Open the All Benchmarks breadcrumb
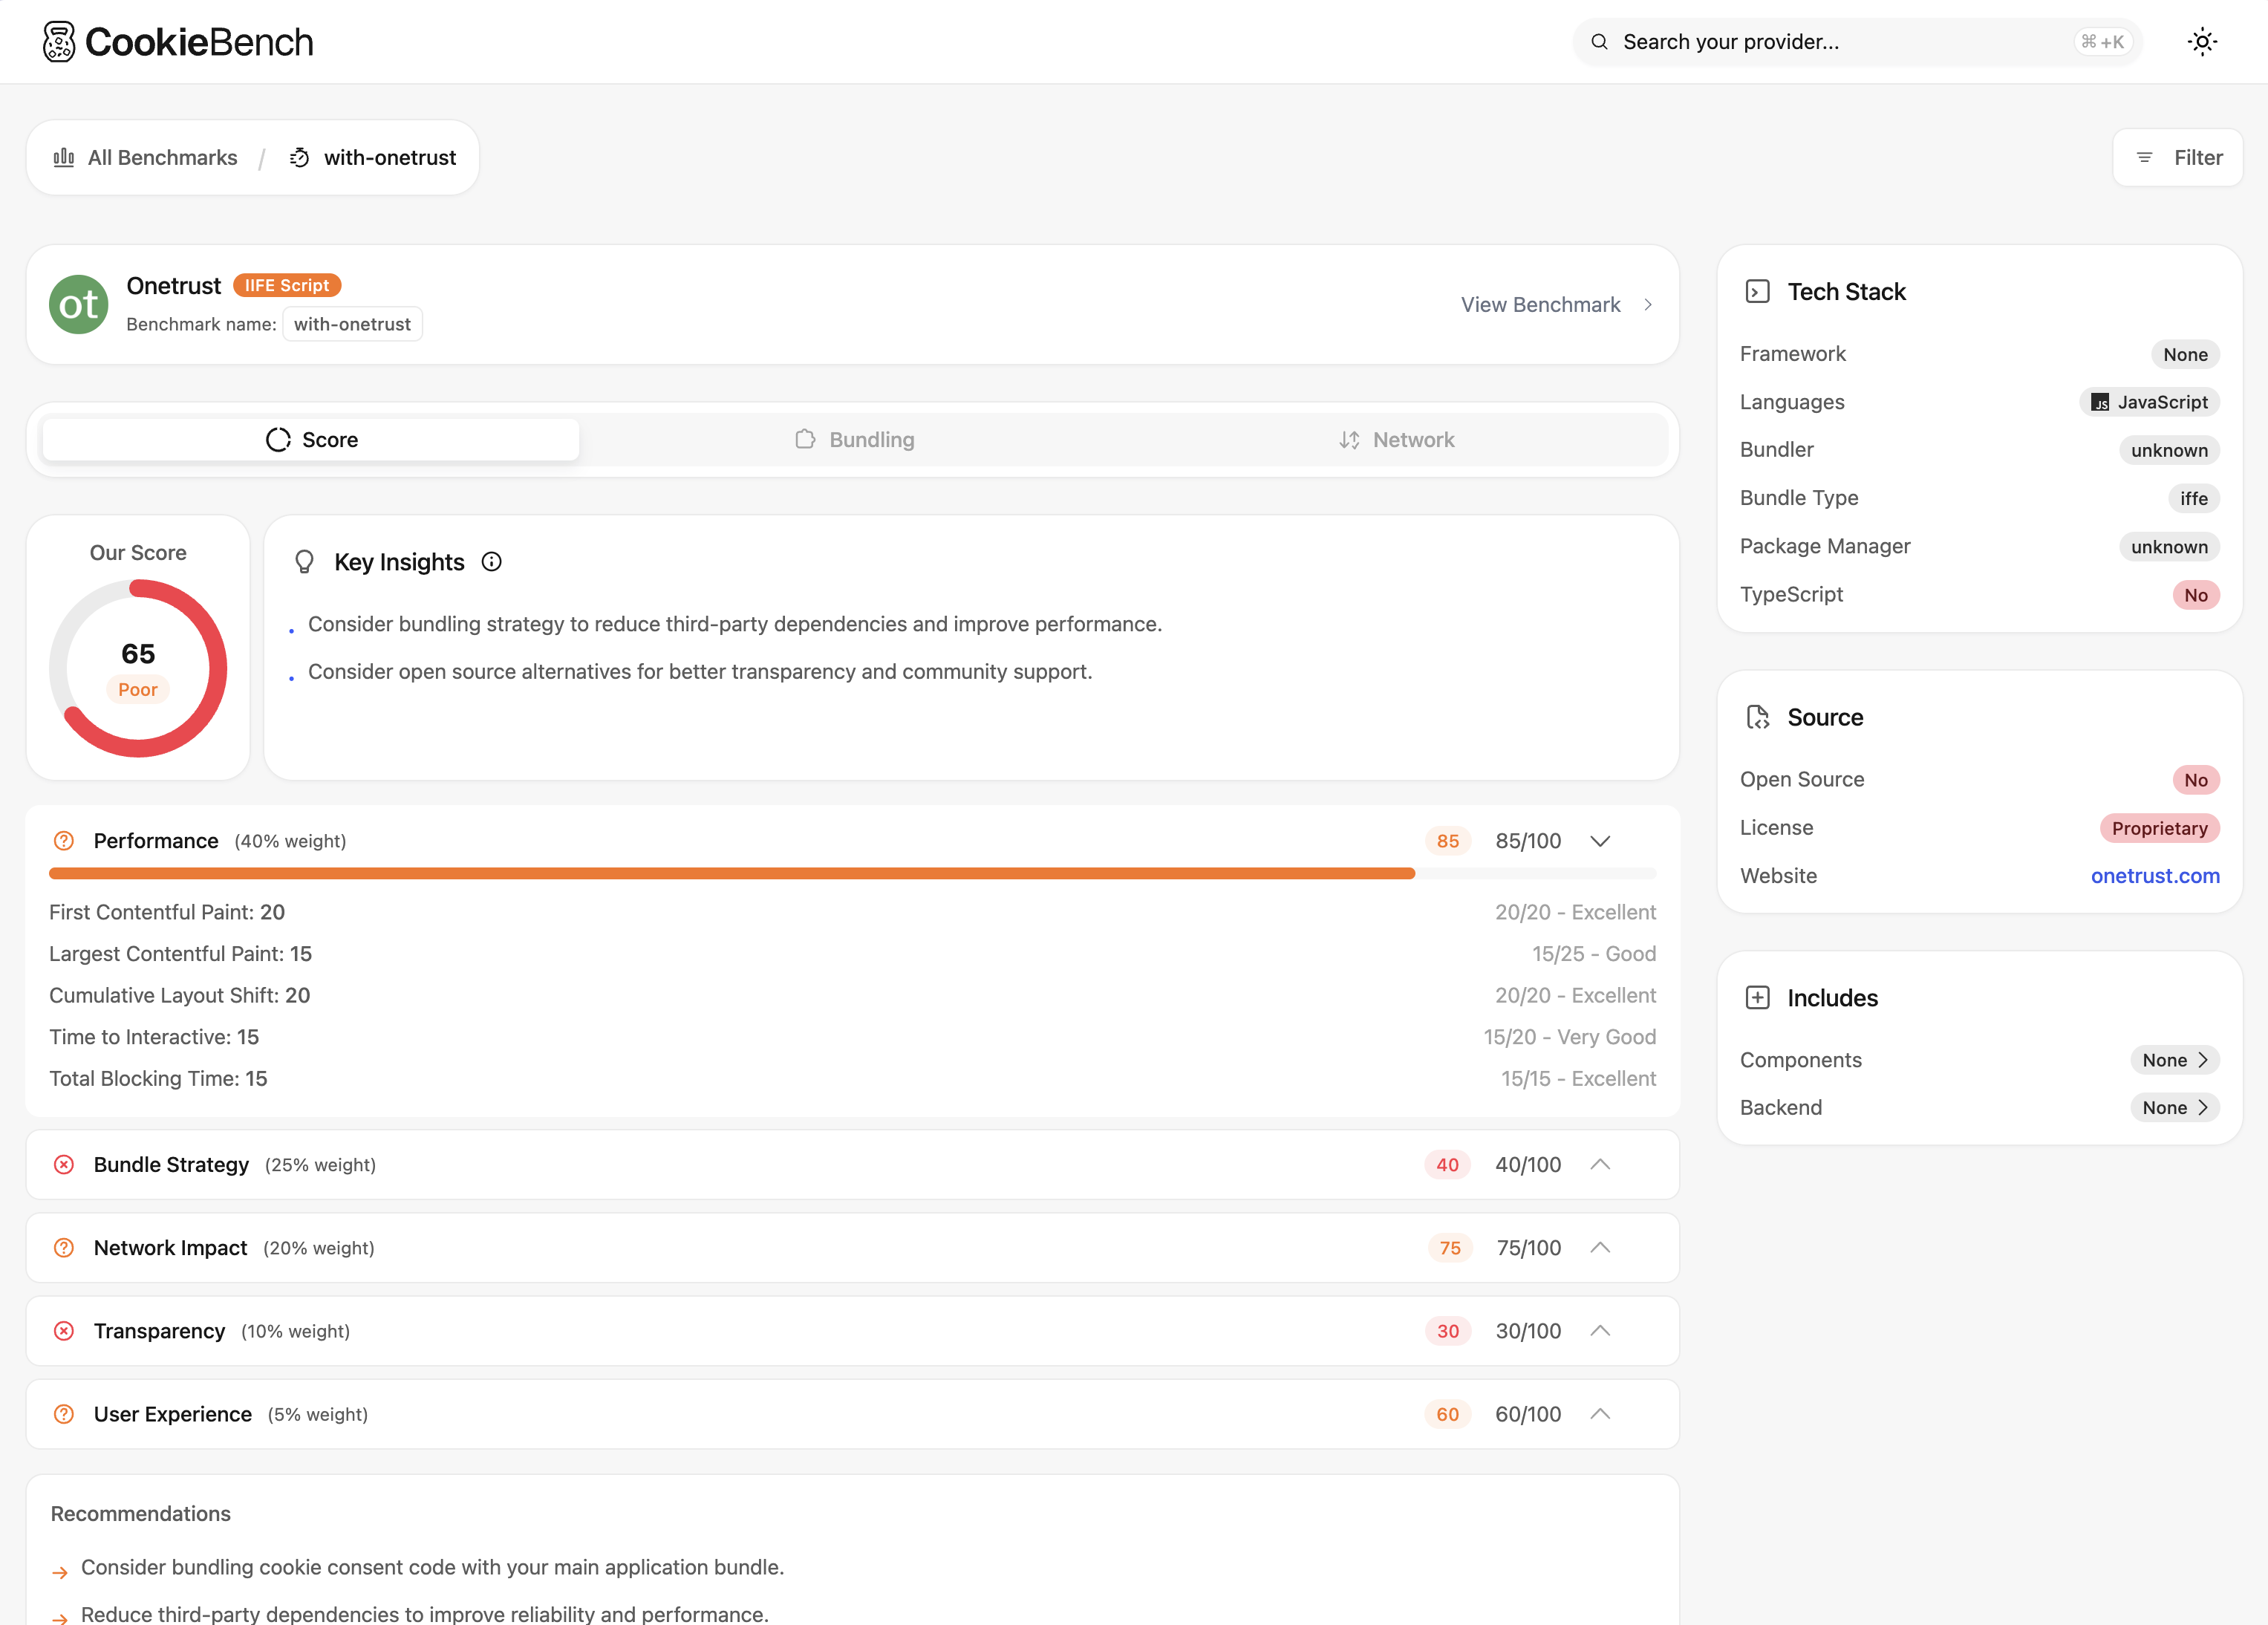This screenshot has width=2268, height=1625. (145, 157)
